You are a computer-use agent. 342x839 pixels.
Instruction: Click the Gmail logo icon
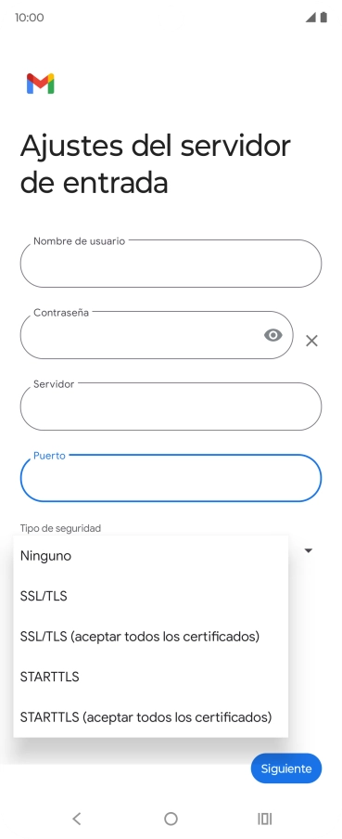[x=41, y=84]
